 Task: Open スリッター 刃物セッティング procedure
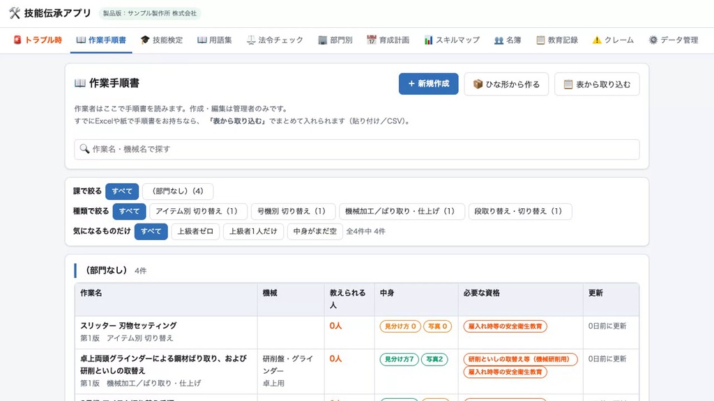tap(129, 326)
